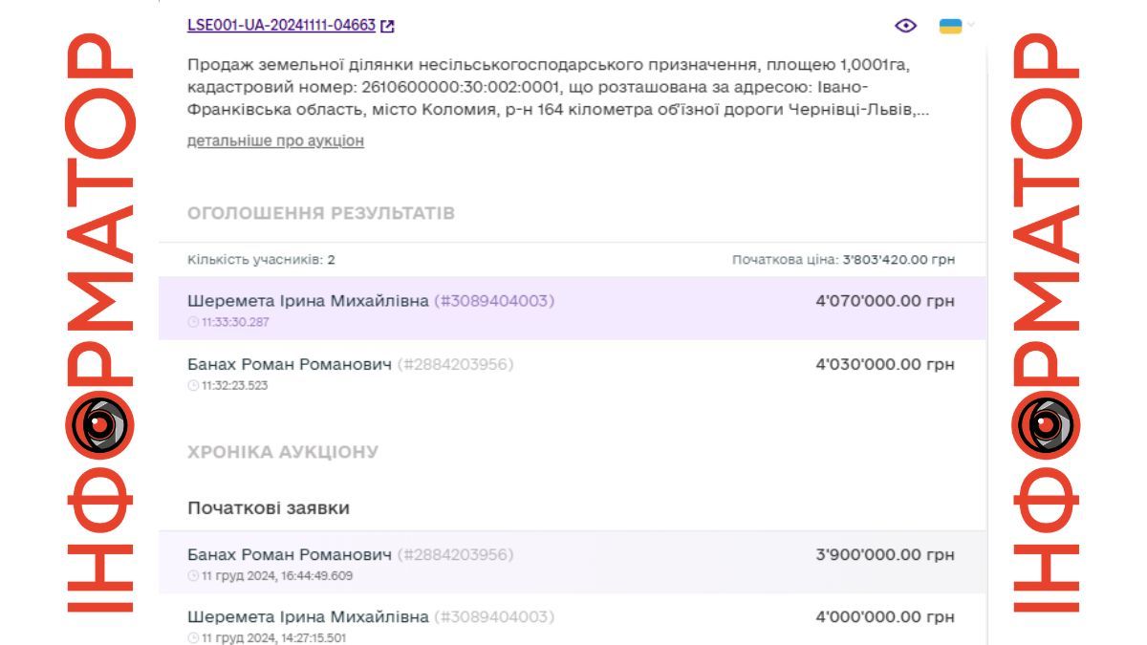This screenshot has height=645, width=1147.
Task: Click clock icon next to Шеремета's 14:27 bid time
Action: coord(192,637)
